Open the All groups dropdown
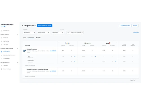The width and height of the screenshot is (141, 105). (29, 33)
